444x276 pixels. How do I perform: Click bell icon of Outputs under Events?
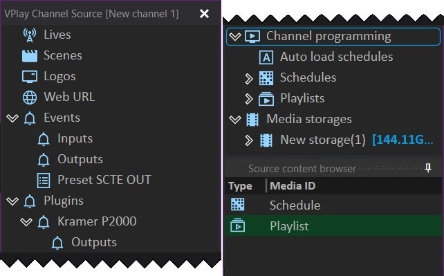point(44,160)
